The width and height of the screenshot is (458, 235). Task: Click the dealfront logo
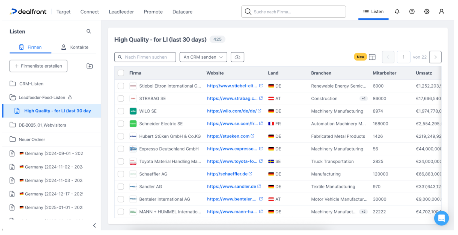click(28, 12)
